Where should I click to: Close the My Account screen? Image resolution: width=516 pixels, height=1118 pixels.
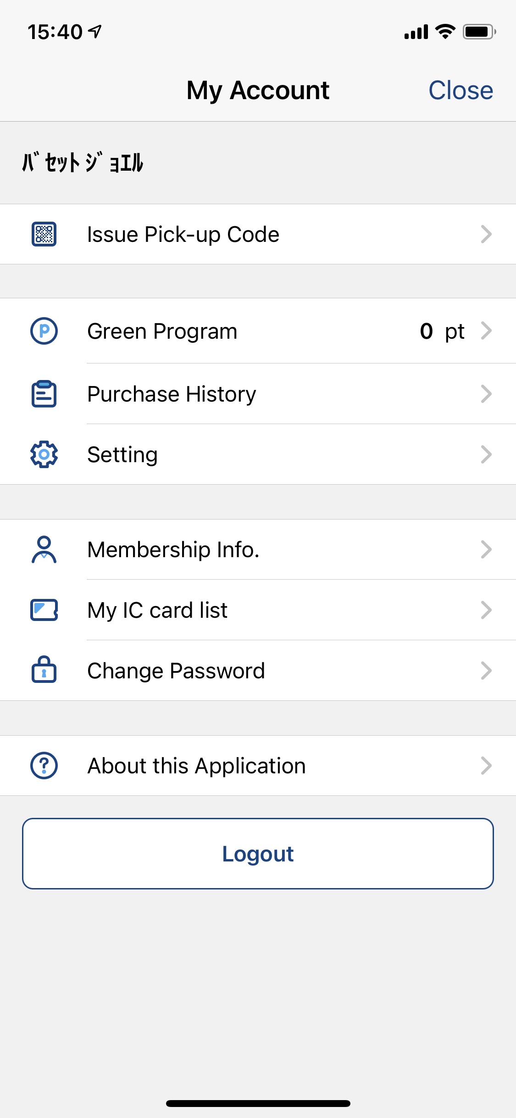coord(461,90)
